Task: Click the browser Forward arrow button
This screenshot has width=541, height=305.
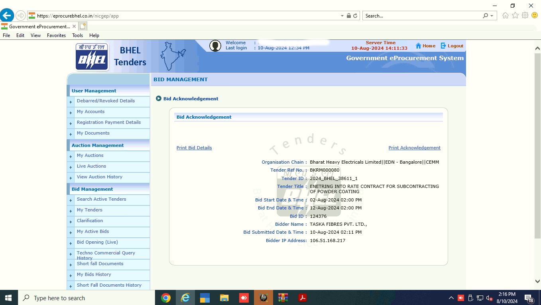Action: click(20, 16)
